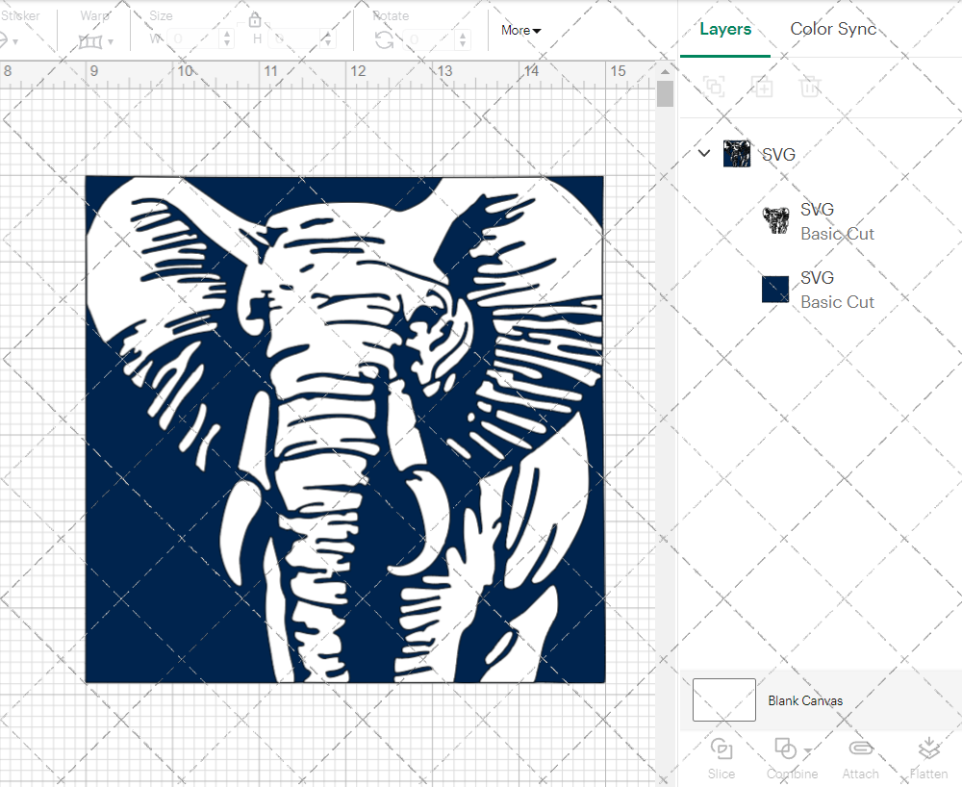The image size is (962, 787).
Task: Open the Warp dropdown arrow
Action: click(111, 42)
